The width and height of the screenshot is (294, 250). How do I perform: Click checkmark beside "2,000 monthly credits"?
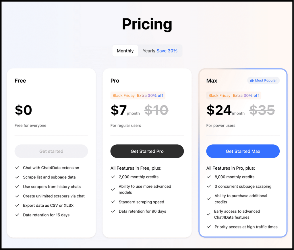coord(113,177)
